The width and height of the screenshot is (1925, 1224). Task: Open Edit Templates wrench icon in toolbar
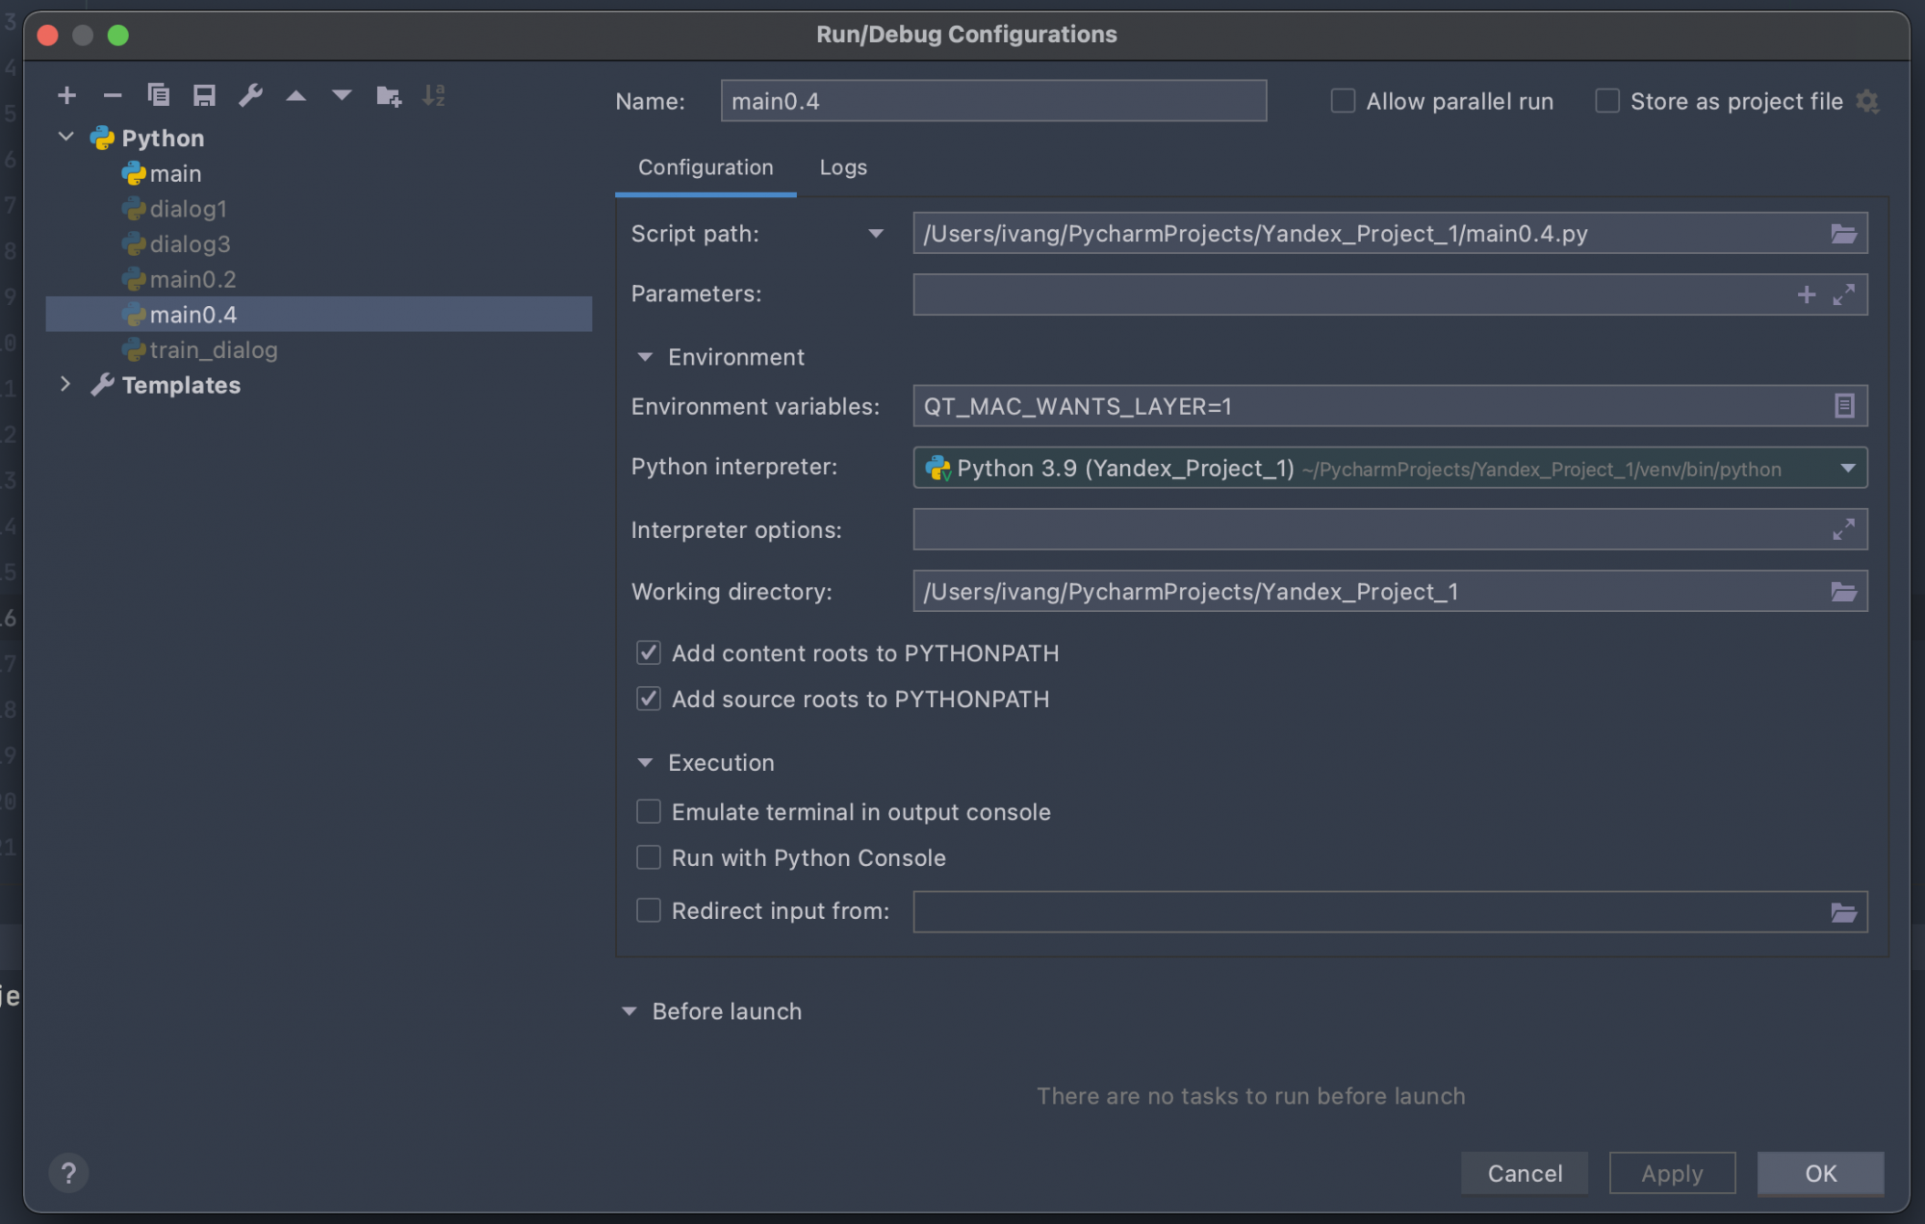250,95
